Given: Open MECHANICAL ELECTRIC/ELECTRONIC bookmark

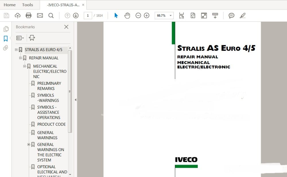Looking at the screenshot, I should click(50, 71).
